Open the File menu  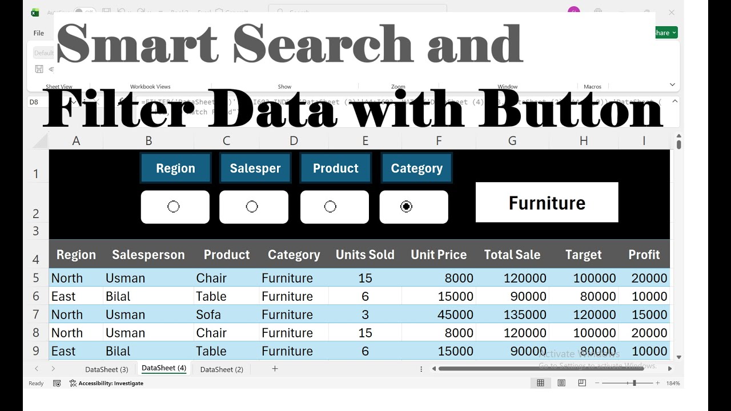click(x=39, y=33)
